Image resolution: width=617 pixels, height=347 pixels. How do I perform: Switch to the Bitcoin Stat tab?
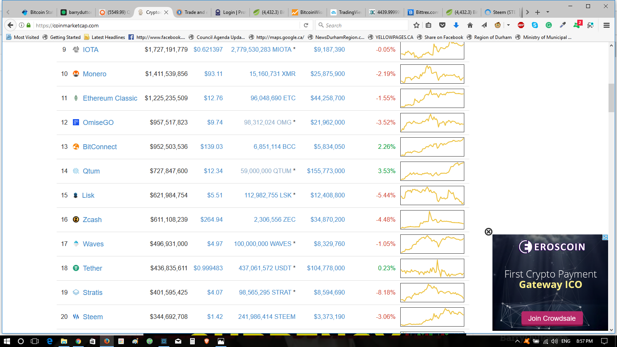[37, 12]
